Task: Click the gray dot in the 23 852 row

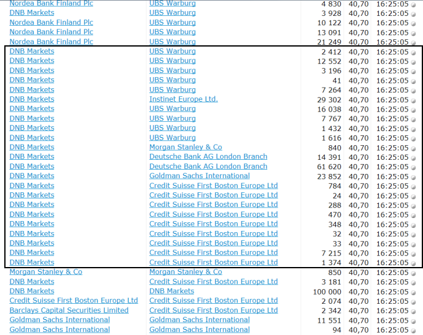Action: coord(413,177)
